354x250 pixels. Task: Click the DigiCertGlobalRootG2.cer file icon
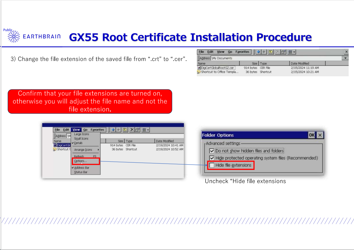tap(199, 68)
